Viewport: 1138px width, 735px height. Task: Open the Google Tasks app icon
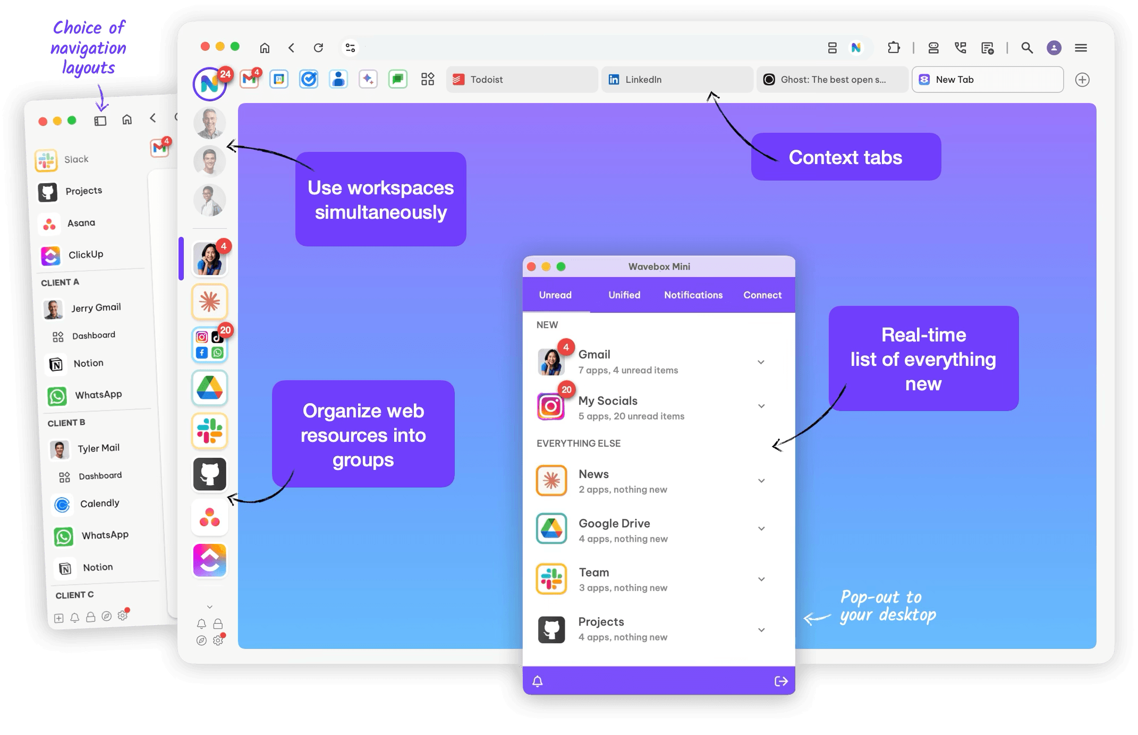click(309, 79)
